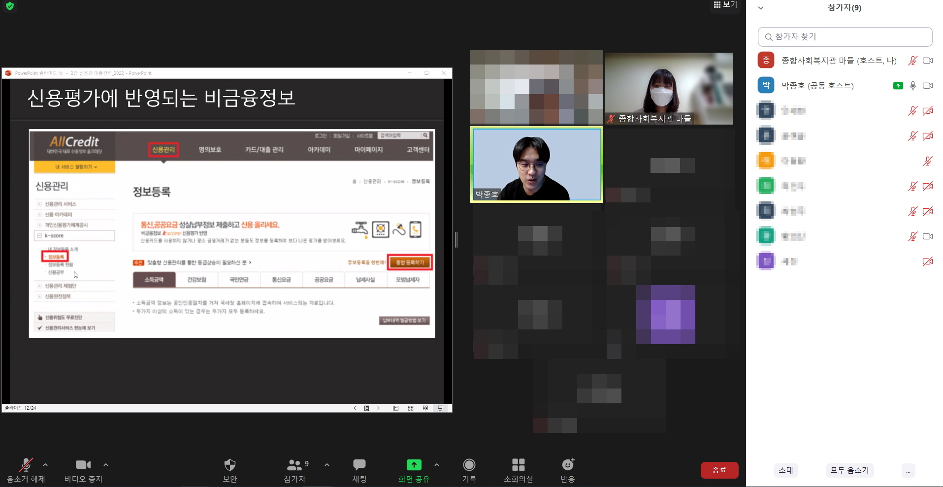The height and width of the screenshot is (487, 943).
Task: Open the 보기 view menu
Action: pyautogui.click(x=725, y=5)
